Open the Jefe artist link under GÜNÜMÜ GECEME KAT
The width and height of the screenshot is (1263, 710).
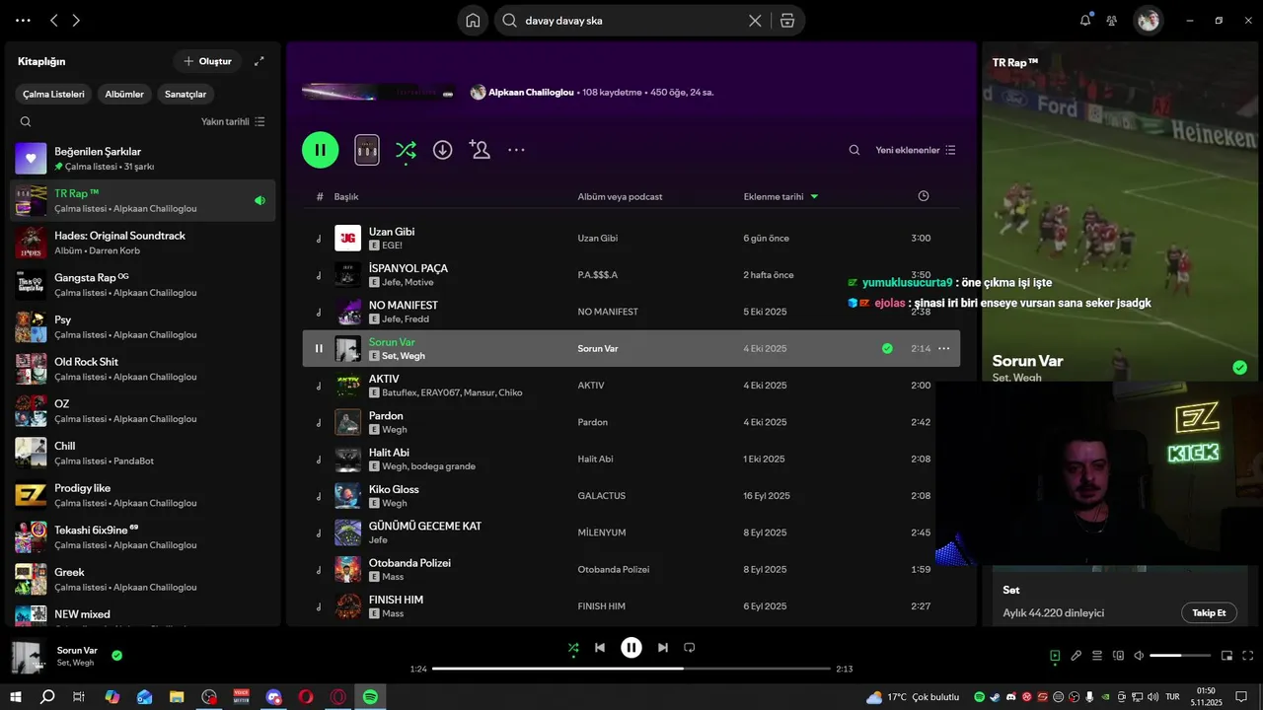[x=378, y=539]
